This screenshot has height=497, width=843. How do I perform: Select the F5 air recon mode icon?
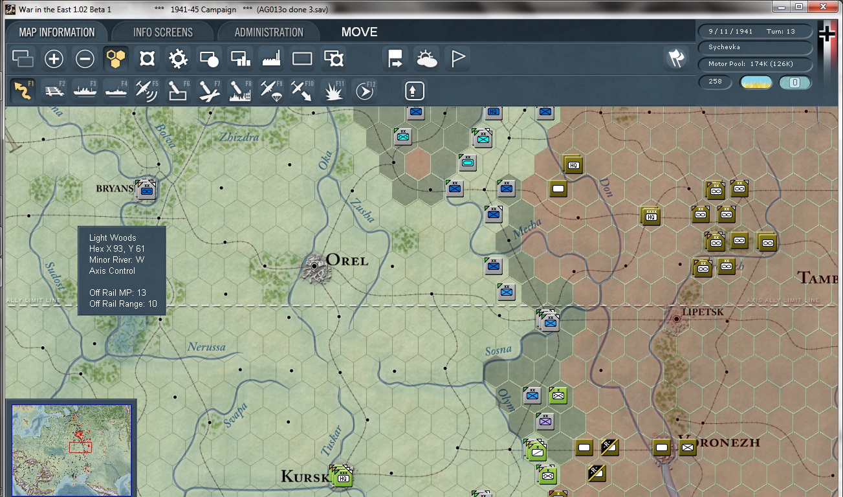(147, 91)
